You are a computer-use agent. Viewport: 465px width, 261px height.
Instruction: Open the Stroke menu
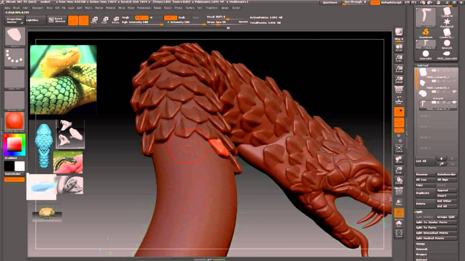178,8
